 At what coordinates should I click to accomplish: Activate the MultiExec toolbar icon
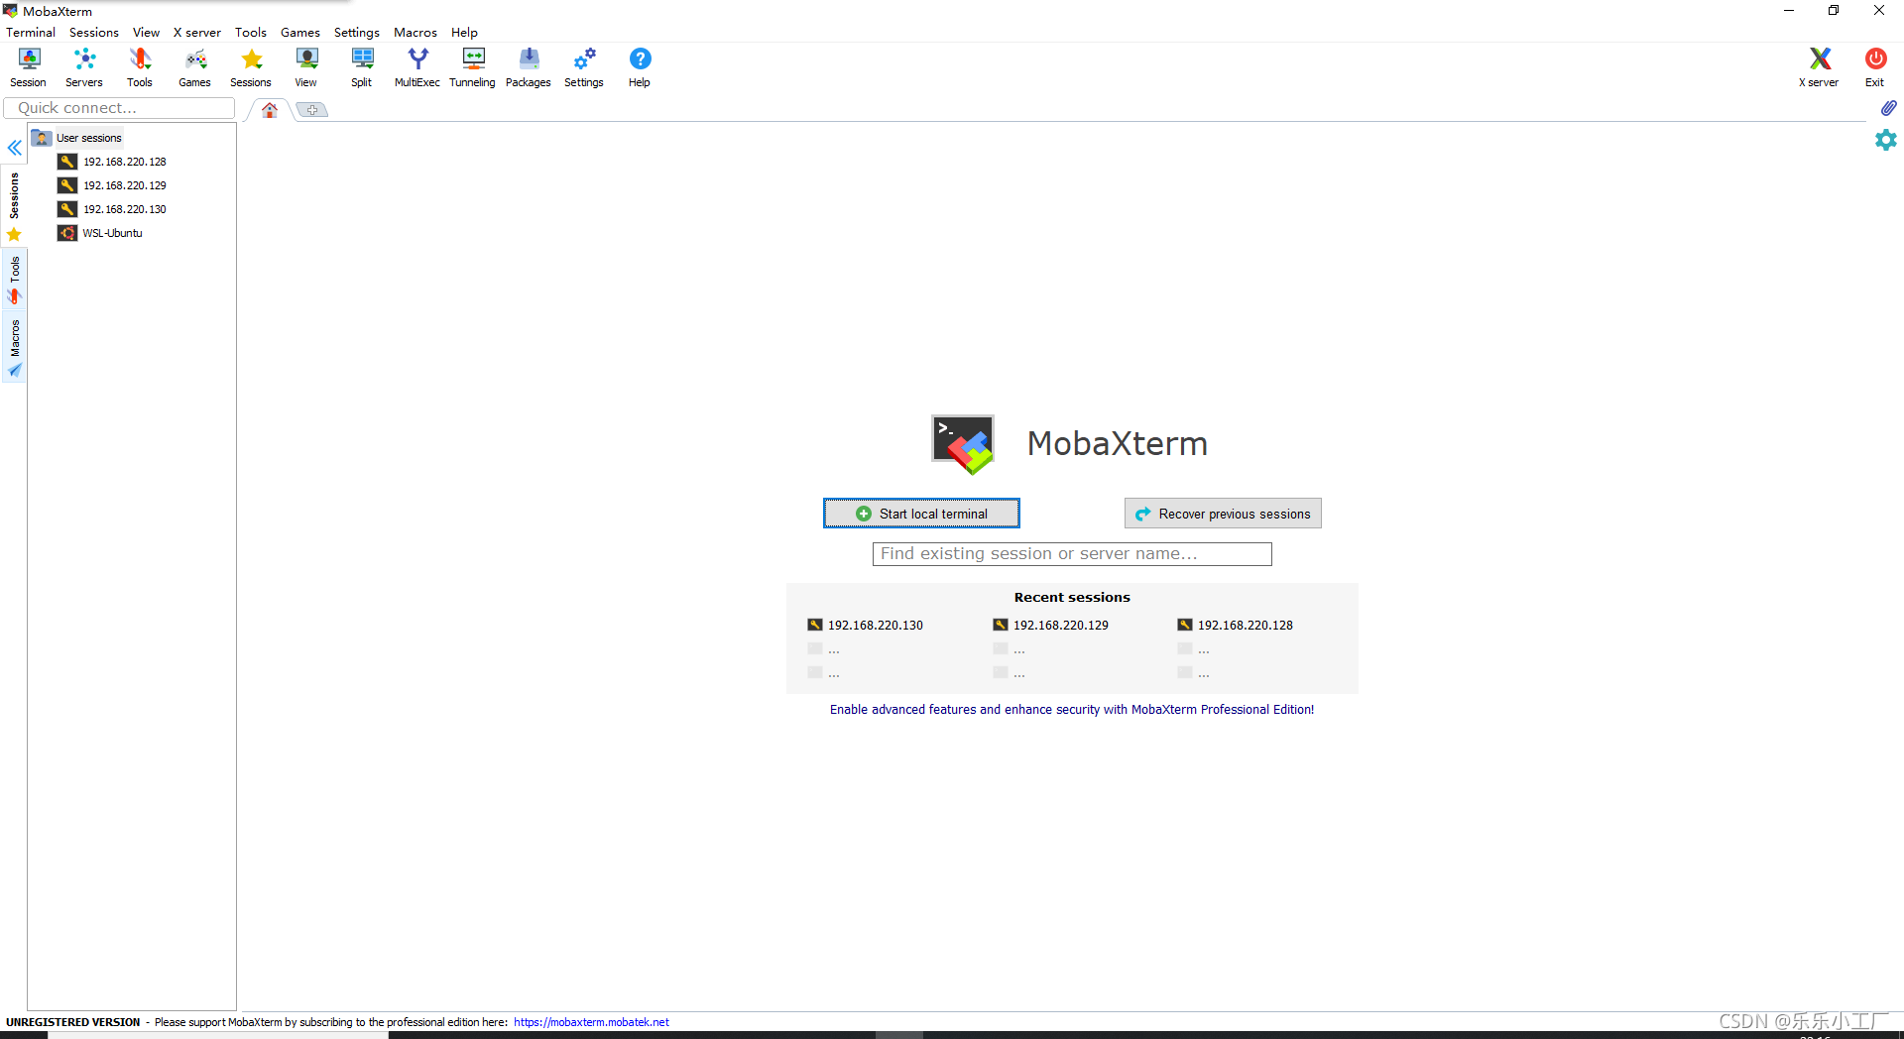pyautogui.click(x=417, y=67)
